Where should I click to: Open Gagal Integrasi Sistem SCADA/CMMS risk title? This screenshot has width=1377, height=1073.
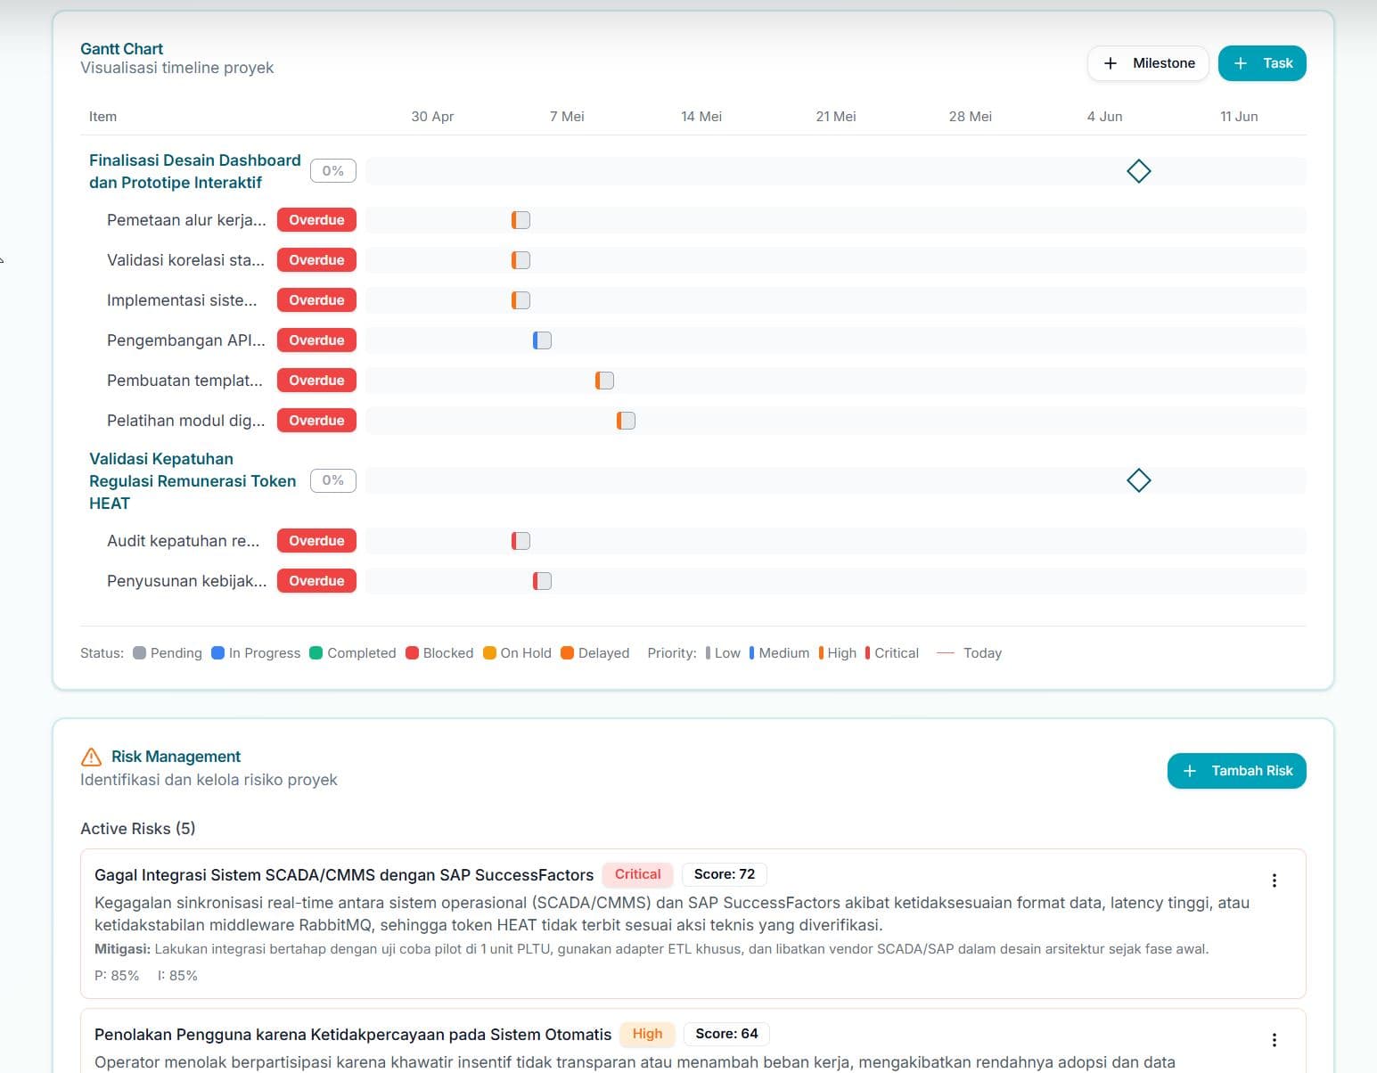(x=344, y=875)
